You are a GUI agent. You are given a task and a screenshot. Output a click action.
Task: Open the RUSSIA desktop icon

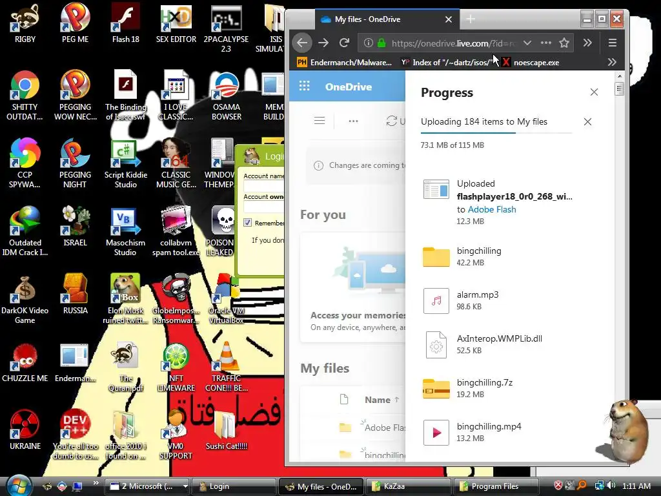pyautogui.click(x=75, y=294)
